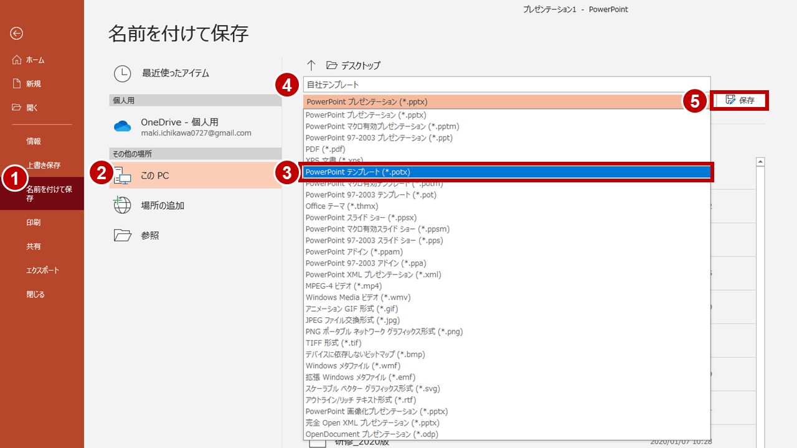Pick OpenDocument プレゼンテーション (*.odp)

click(x=507, y=434)
